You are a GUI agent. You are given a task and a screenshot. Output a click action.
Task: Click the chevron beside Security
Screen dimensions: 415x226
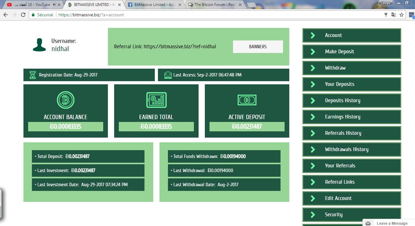[313, 215]
